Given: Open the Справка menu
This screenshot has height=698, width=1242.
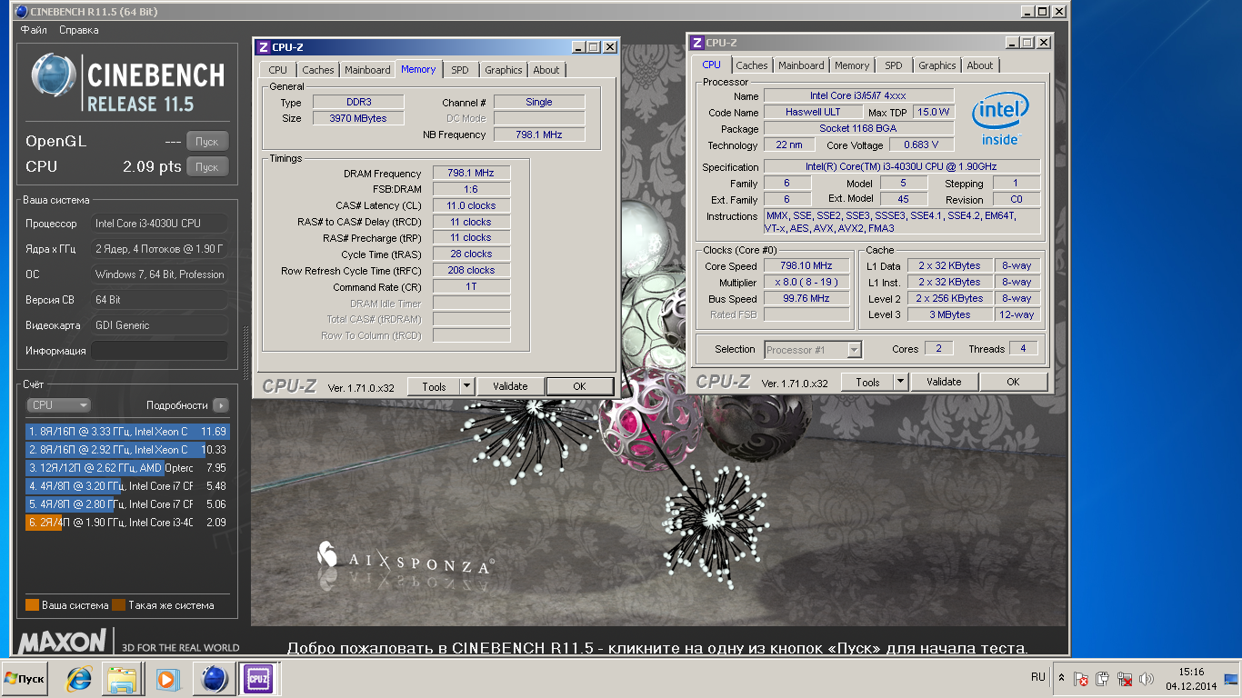Looking at the screenshot, I should coord(79,30).
